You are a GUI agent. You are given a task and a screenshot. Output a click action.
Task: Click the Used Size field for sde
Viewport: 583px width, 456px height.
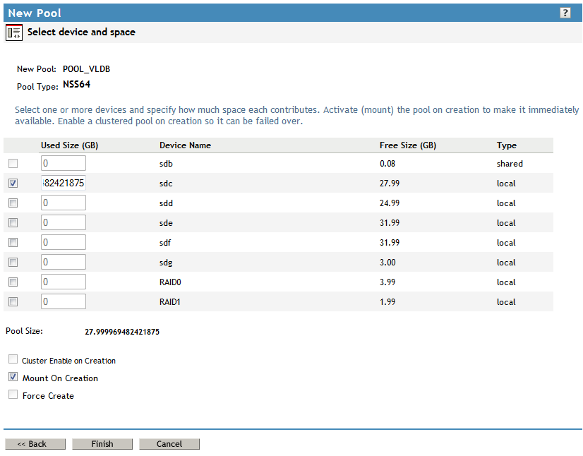64,222
